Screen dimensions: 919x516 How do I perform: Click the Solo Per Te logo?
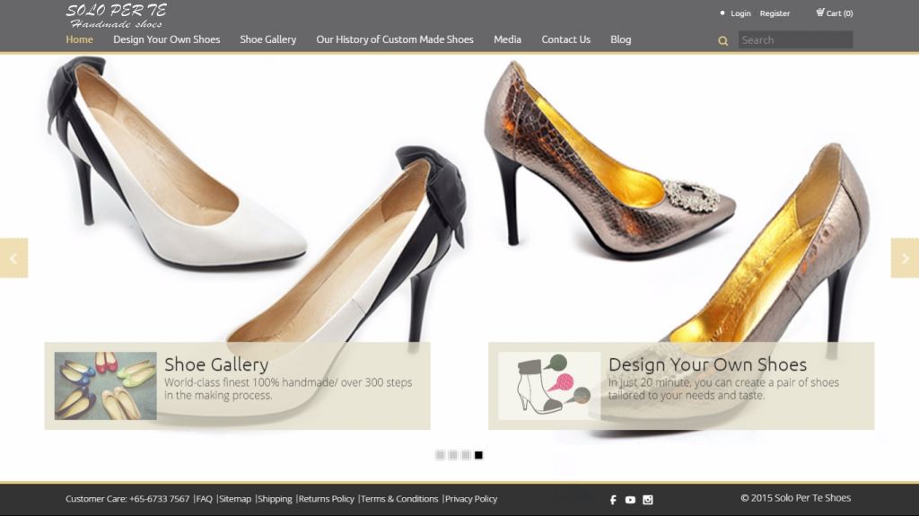pos(116,15)
